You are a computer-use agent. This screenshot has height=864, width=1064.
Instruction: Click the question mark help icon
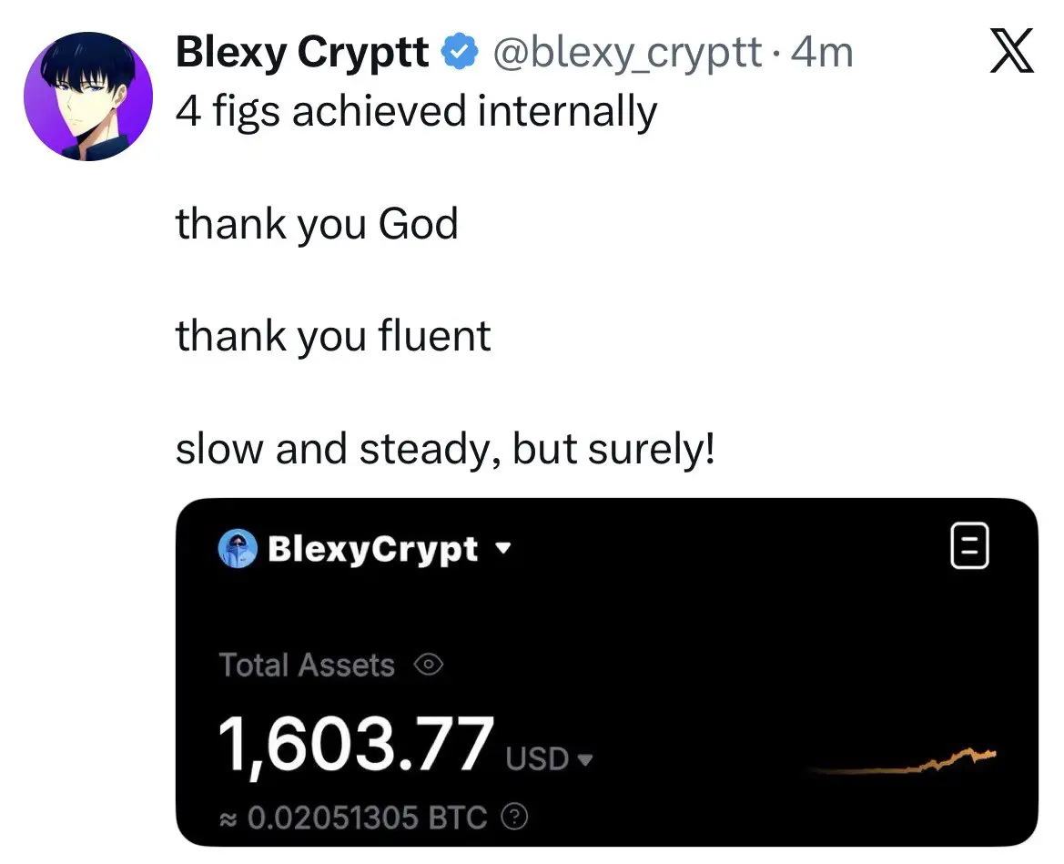514,818
